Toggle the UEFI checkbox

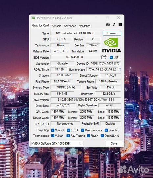coord(111,57)
